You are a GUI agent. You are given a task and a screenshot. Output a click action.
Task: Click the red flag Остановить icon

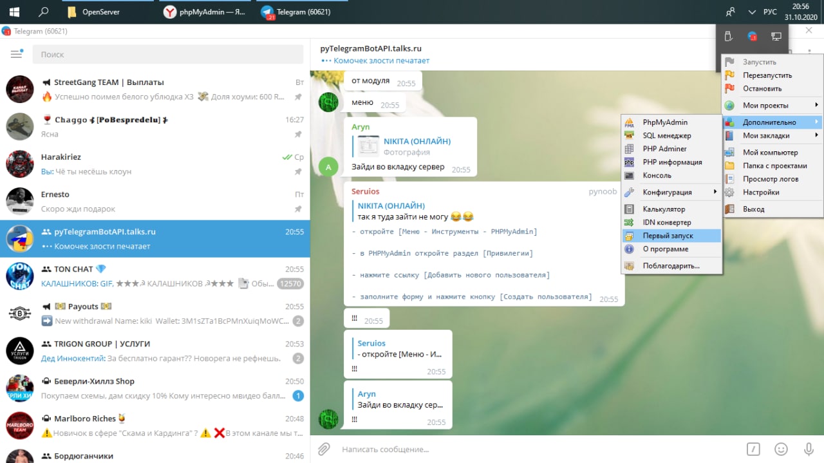(729, 89)
